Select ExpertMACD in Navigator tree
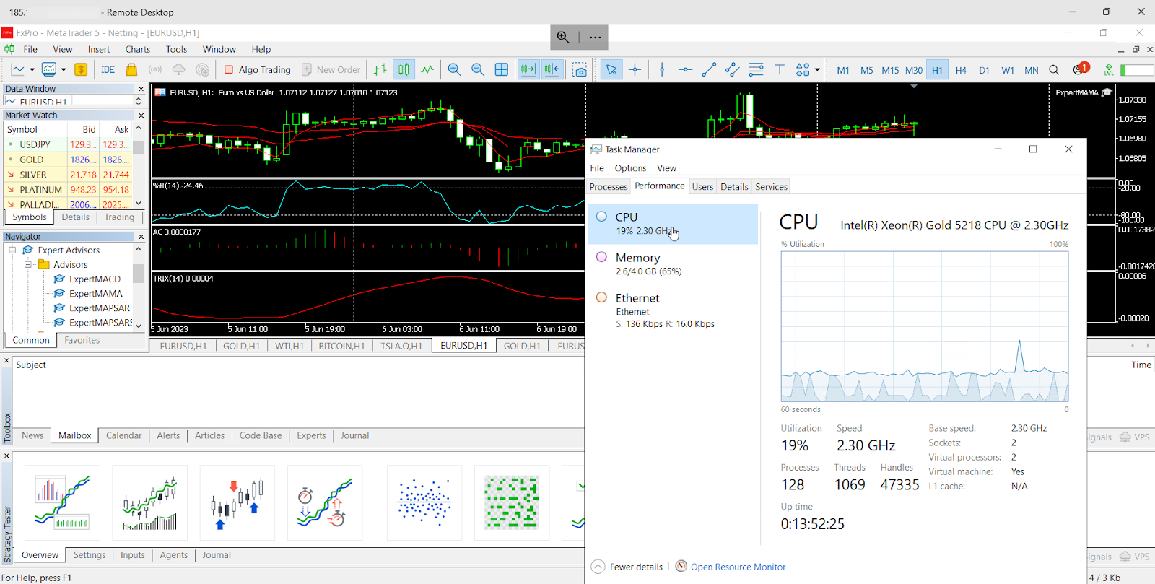The height and width of the screenshot is (584, 1155). tap(95, 279)
